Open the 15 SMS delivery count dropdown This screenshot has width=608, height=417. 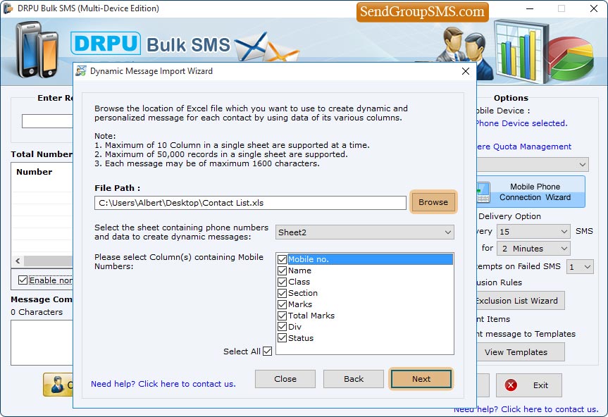click(533, 232)
